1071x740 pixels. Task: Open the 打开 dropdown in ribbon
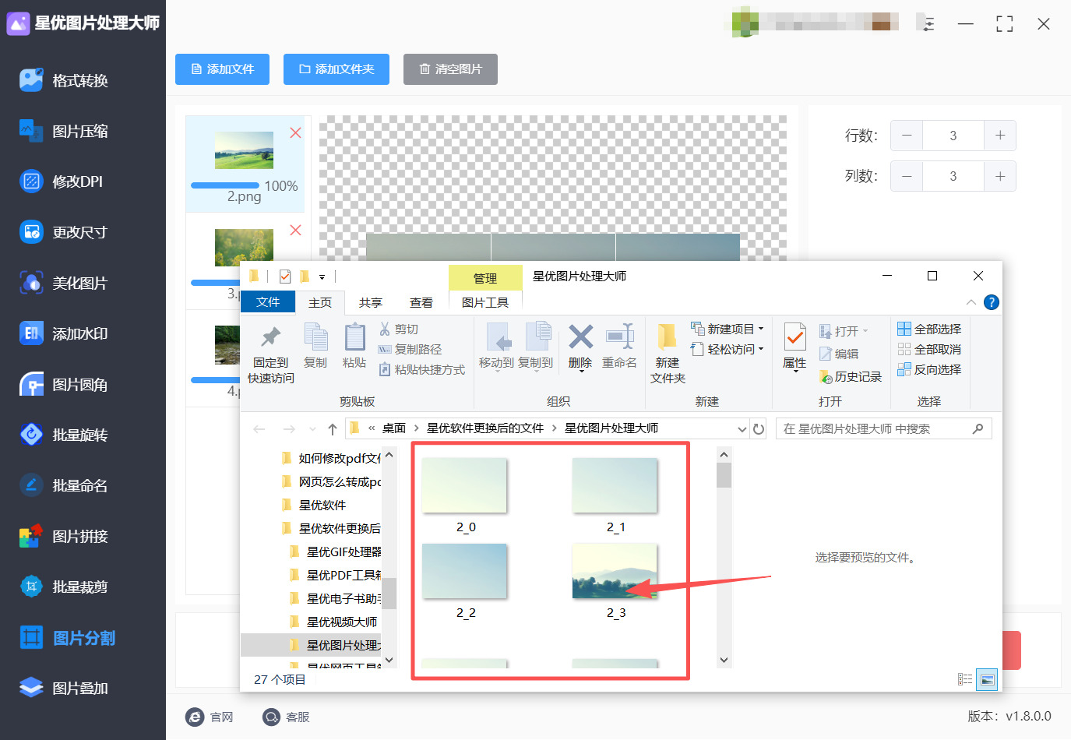(x=844, y=332)
